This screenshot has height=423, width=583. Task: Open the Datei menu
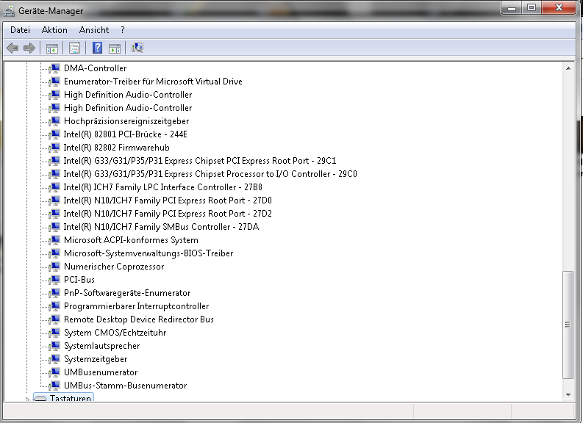(20, 30)
